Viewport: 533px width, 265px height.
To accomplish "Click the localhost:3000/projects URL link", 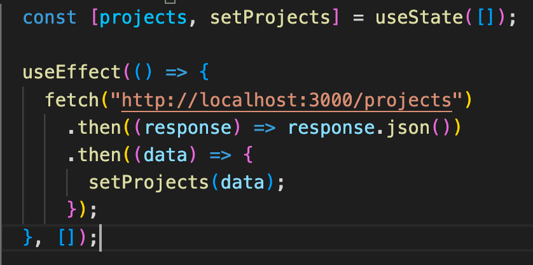I will pos(287,100).
